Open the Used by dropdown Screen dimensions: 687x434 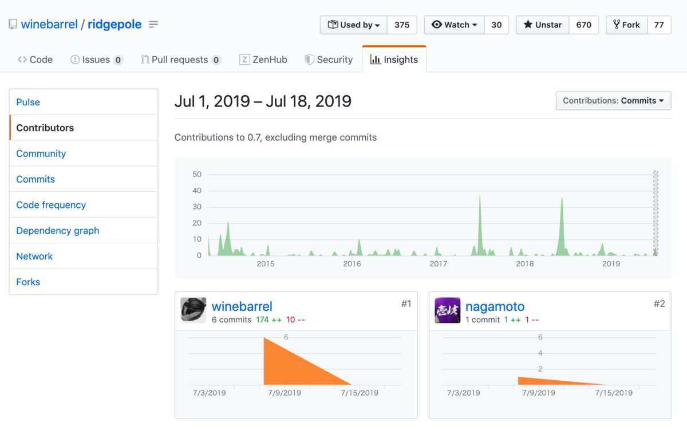click(x=354, y=25)
